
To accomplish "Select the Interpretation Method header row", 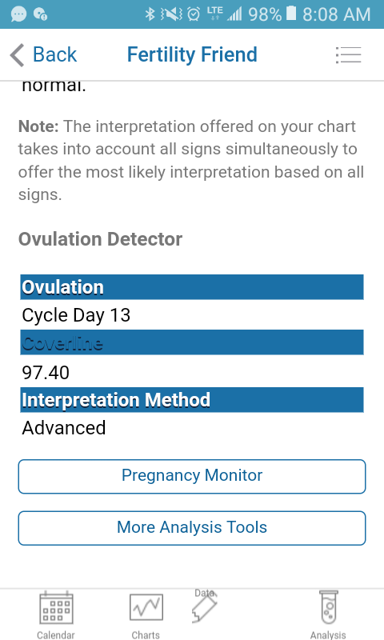I will 192,399.
